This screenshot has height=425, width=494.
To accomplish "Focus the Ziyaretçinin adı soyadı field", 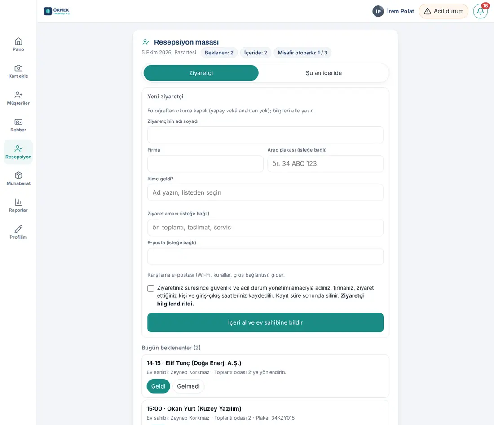I will [x=265, y=135].
